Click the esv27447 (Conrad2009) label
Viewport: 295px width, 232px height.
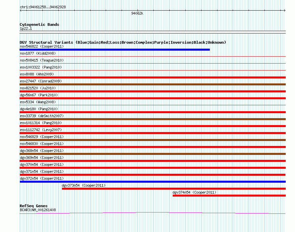pyautogui.click(x=41, y=81)
